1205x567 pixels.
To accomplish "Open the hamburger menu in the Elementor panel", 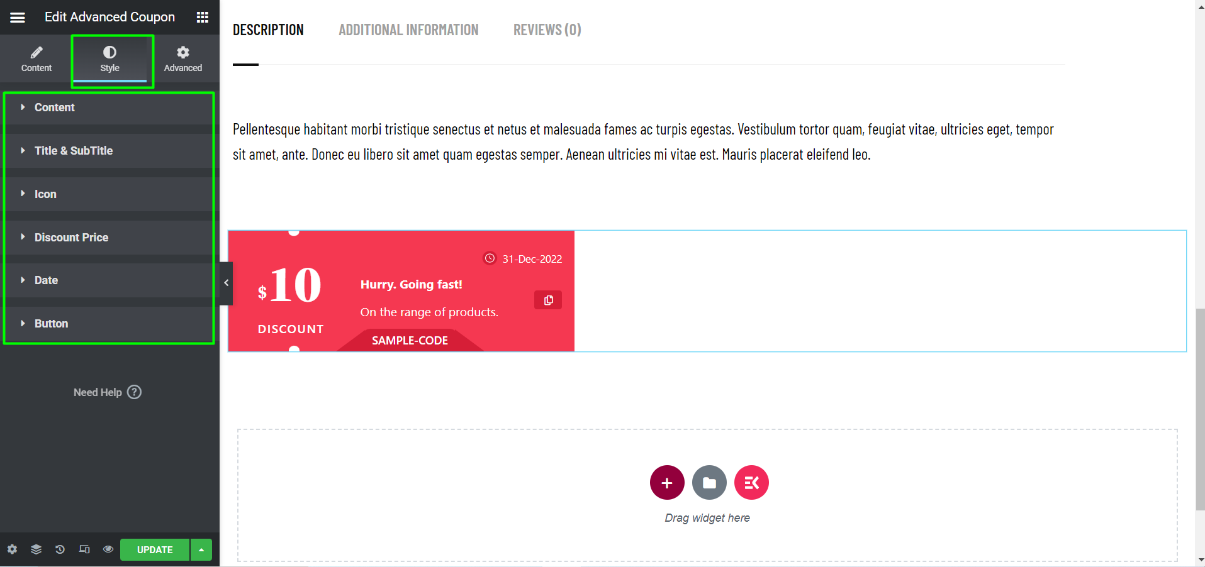I will coord(17,17).
